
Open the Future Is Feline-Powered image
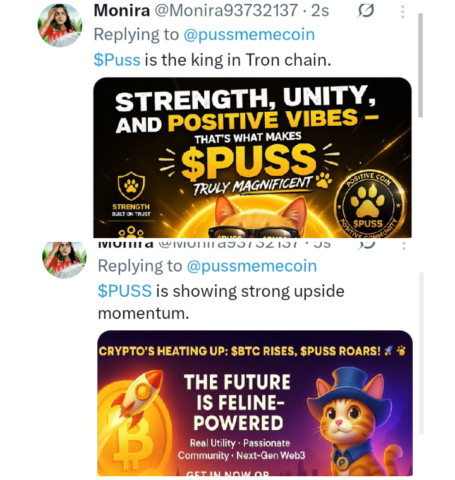255,403
